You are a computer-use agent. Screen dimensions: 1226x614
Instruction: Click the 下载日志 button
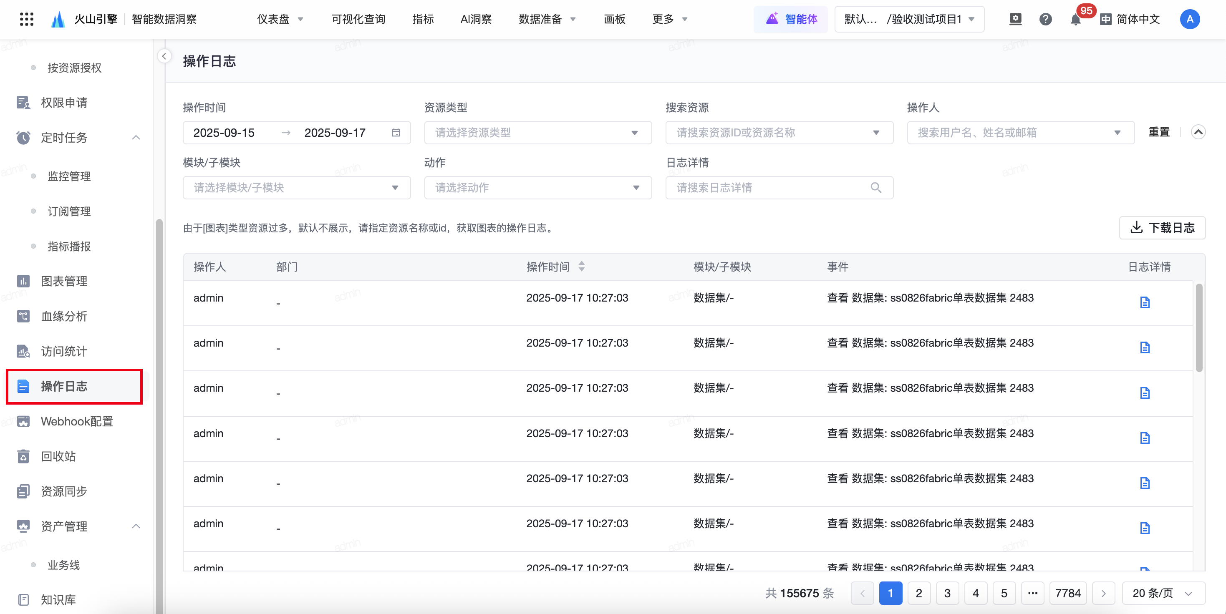point(1162,228)
